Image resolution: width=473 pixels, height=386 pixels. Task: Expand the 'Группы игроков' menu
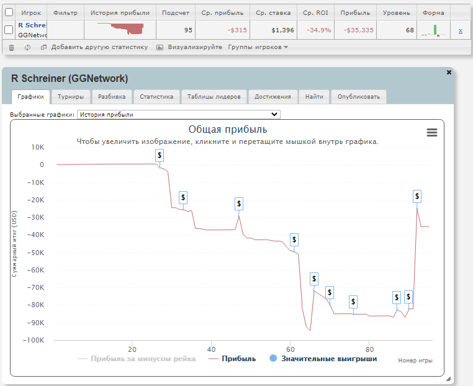(258, 47)
